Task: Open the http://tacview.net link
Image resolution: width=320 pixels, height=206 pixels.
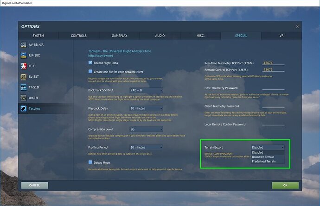Action: point(101,56)
